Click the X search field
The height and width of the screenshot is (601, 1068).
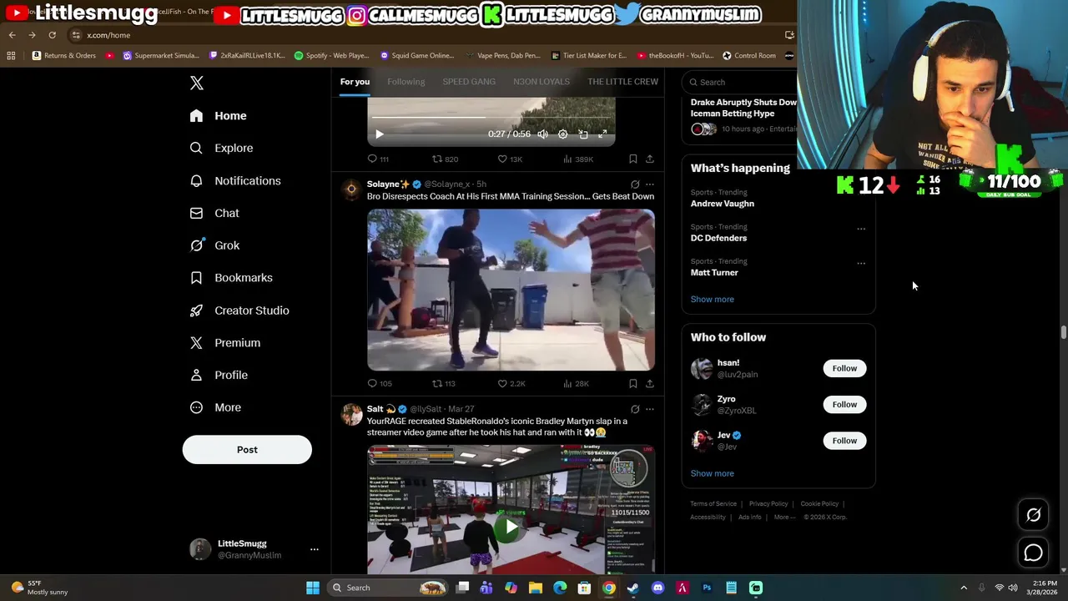pos(738,82)
